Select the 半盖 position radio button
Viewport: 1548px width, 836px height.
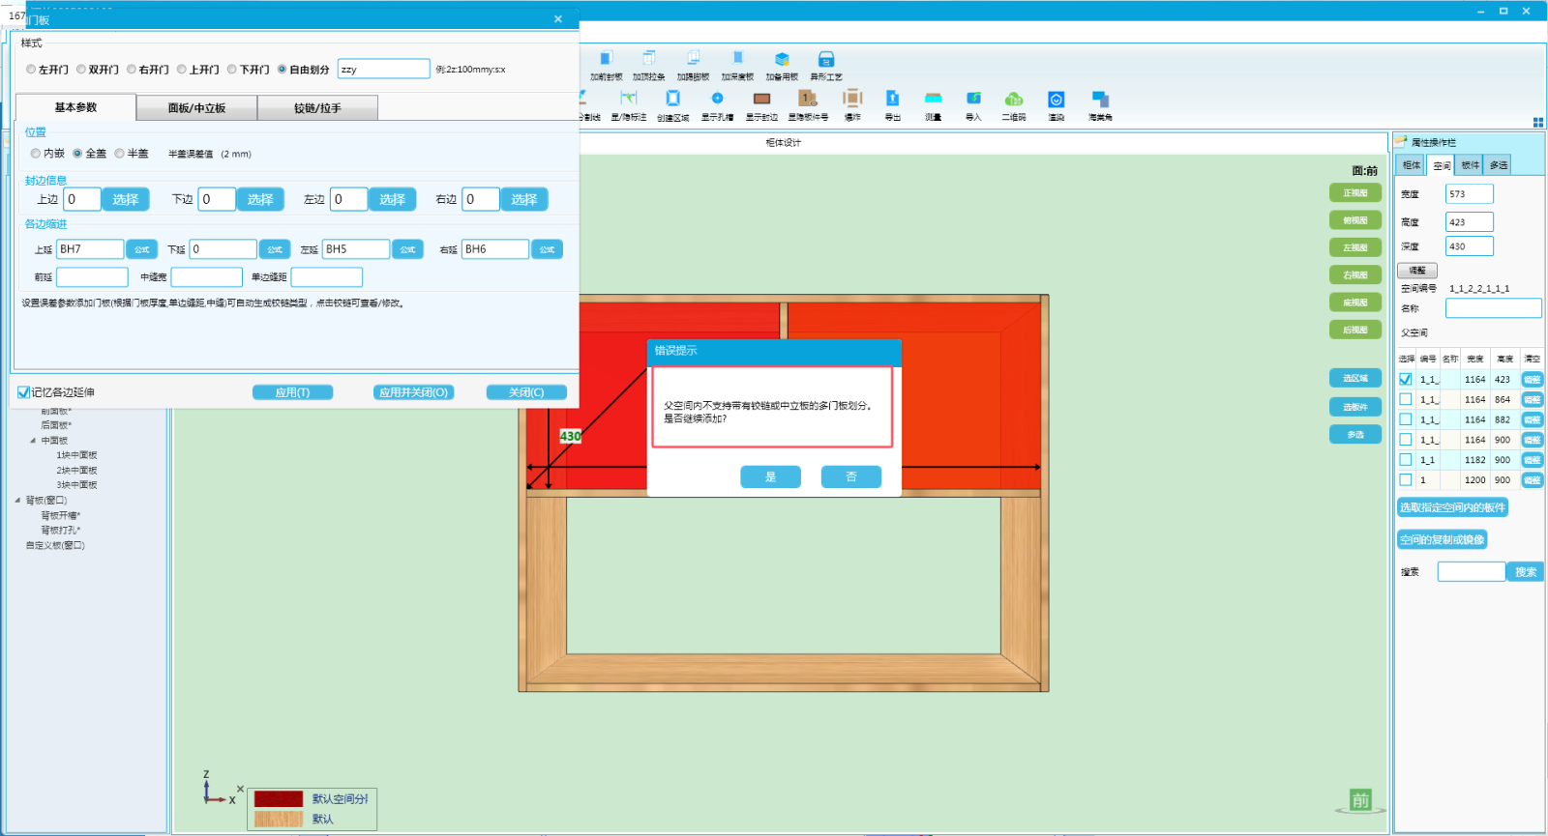click(x=120, y=154)
